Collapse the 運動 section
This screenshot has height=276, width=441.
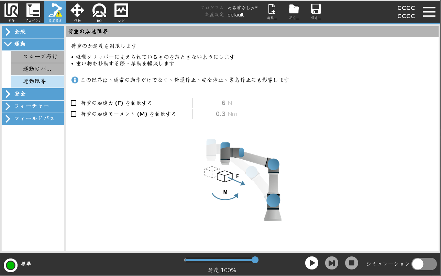pyautogui.click(x=33, y=44)
